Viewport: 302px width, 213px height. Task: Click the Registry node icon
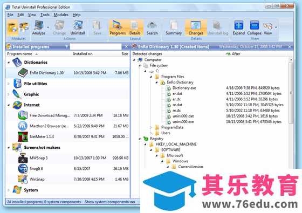coord(146,139)
